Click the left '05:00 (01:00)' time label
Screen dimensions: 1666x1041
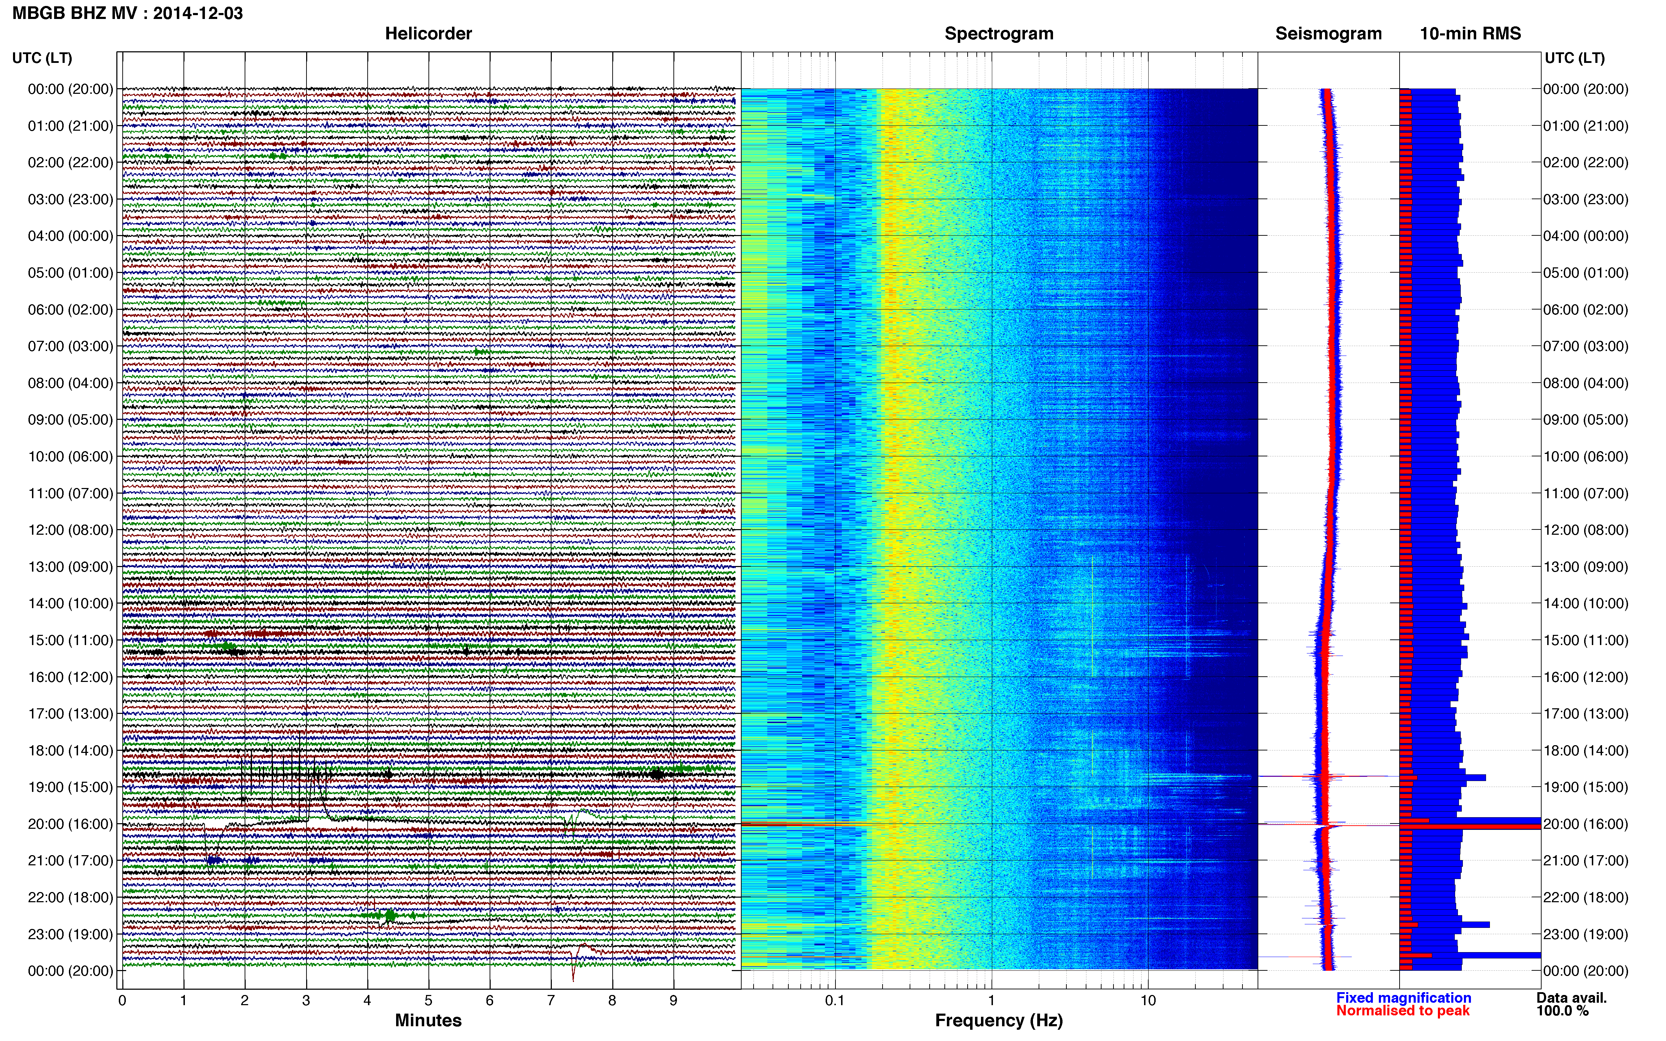pos(70,273)
